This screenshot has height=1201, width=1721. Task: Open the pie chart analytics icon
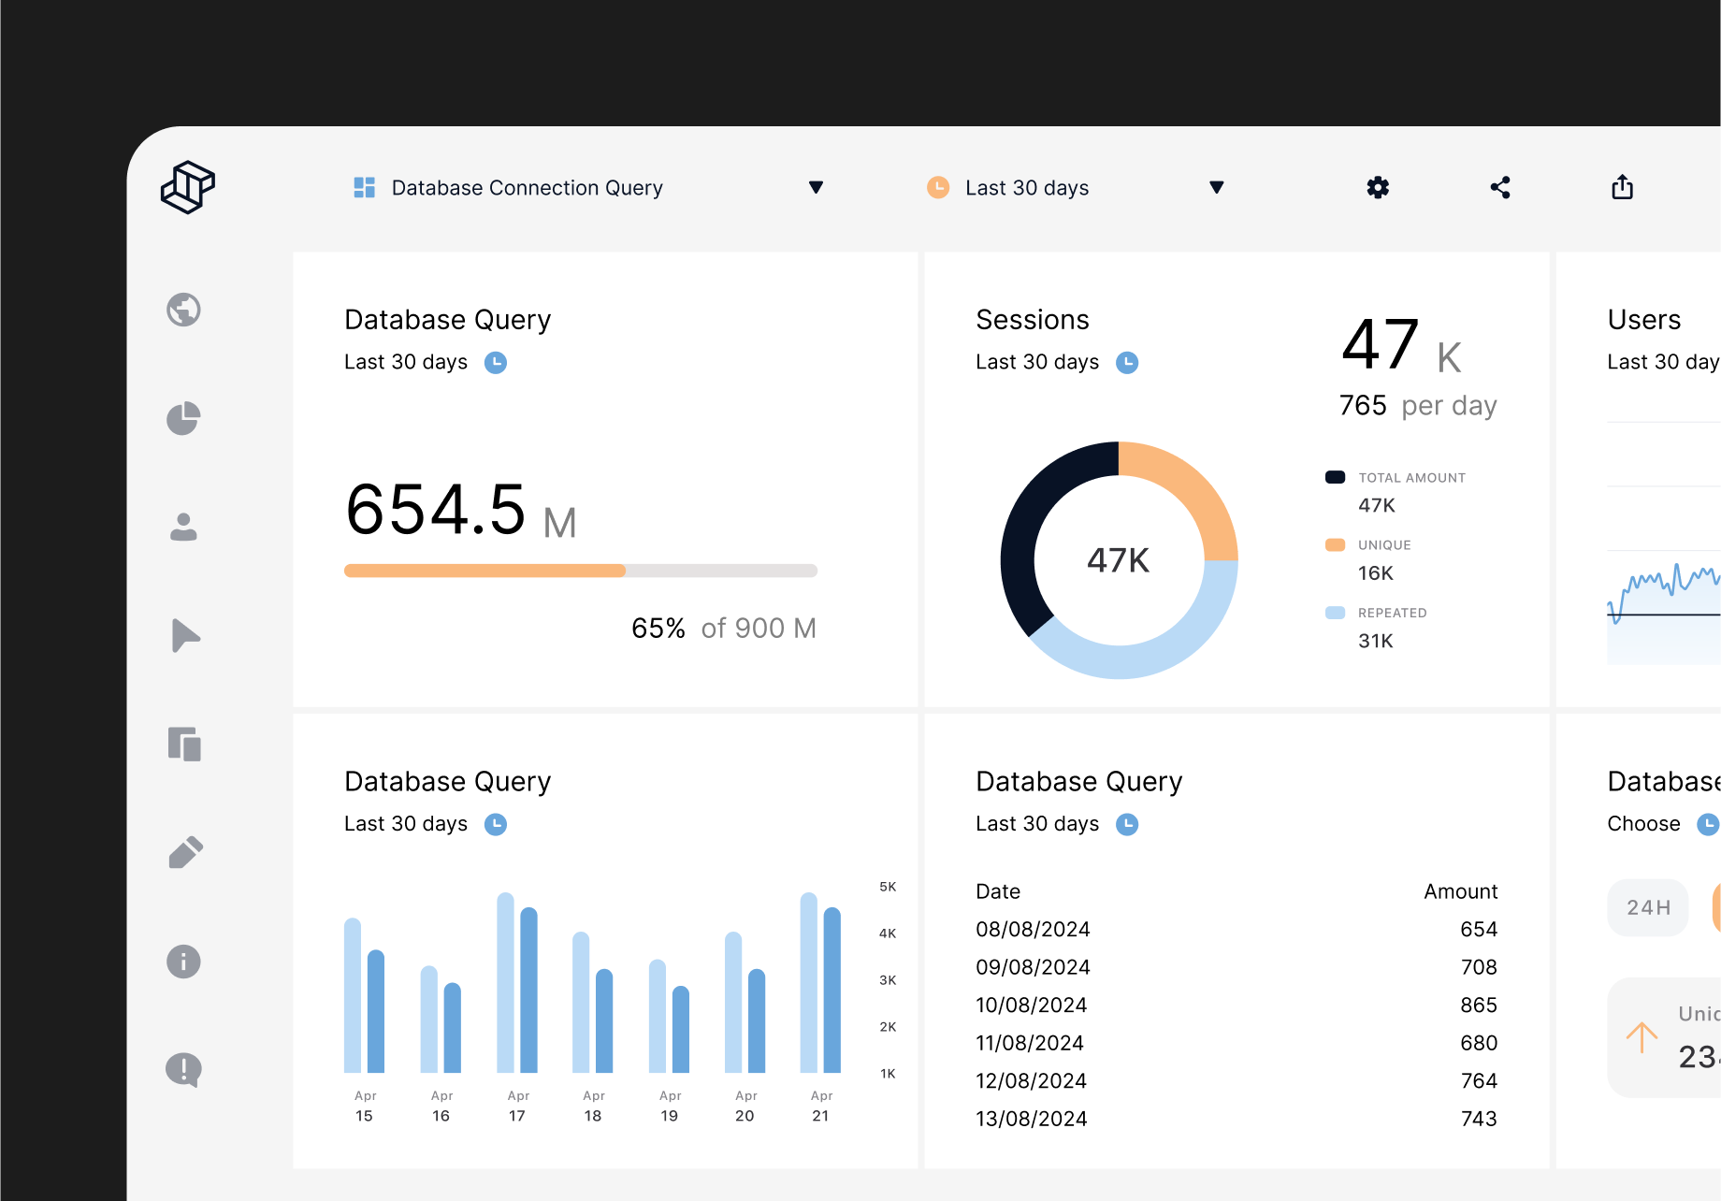click(x=183, y=418)
